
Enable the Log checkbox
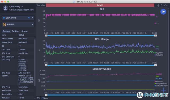tap(43, 98)
